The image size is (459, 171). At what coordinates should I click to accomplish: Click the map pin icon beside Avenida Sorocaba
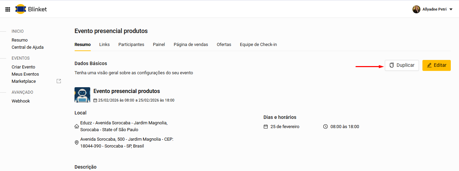77,143
